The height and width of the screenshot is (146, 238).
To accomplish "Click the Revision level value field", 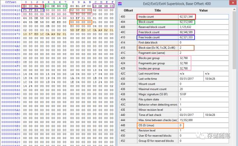I will point(203,130).
